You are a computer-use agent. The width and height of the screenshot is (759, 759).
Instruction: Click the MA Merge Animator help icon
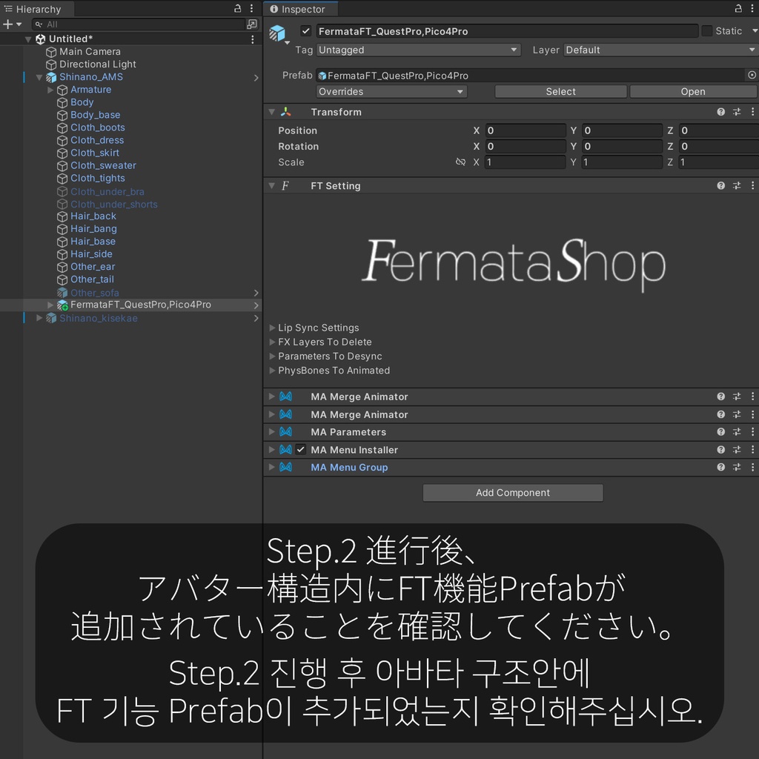(x=720, y=396)
